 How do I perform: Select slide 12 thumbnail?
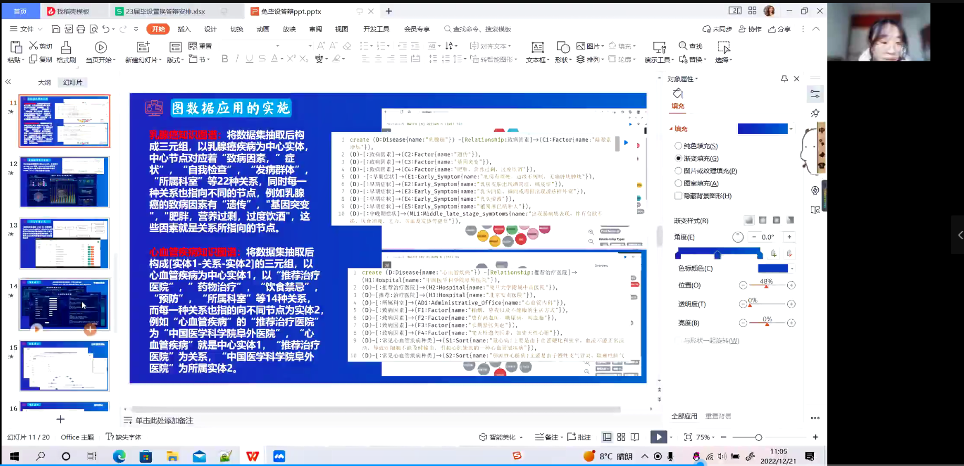point(65,182)
